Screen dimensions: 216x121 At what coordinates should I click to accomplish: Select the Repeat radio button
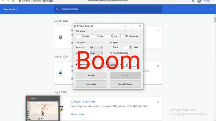pos(111,47)
